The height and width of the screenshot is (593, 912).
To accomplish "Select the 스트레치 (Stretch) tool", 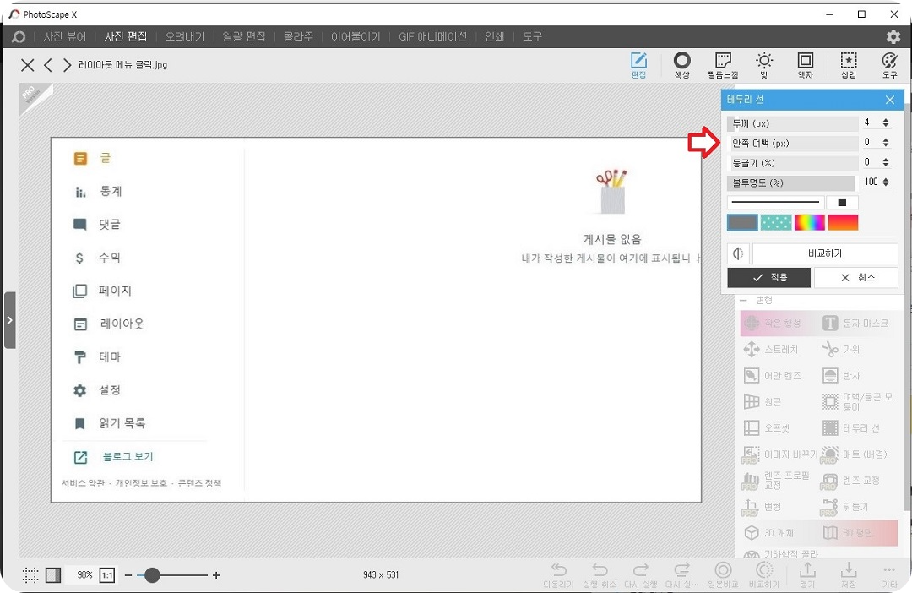I will click(x=771, y=349).
